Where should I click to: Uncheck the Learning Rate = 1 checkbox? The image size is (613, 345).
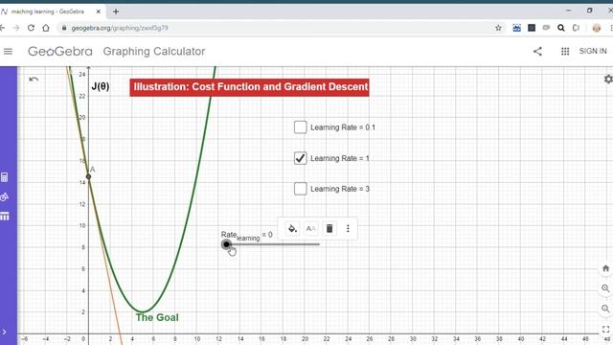(300, 158)
